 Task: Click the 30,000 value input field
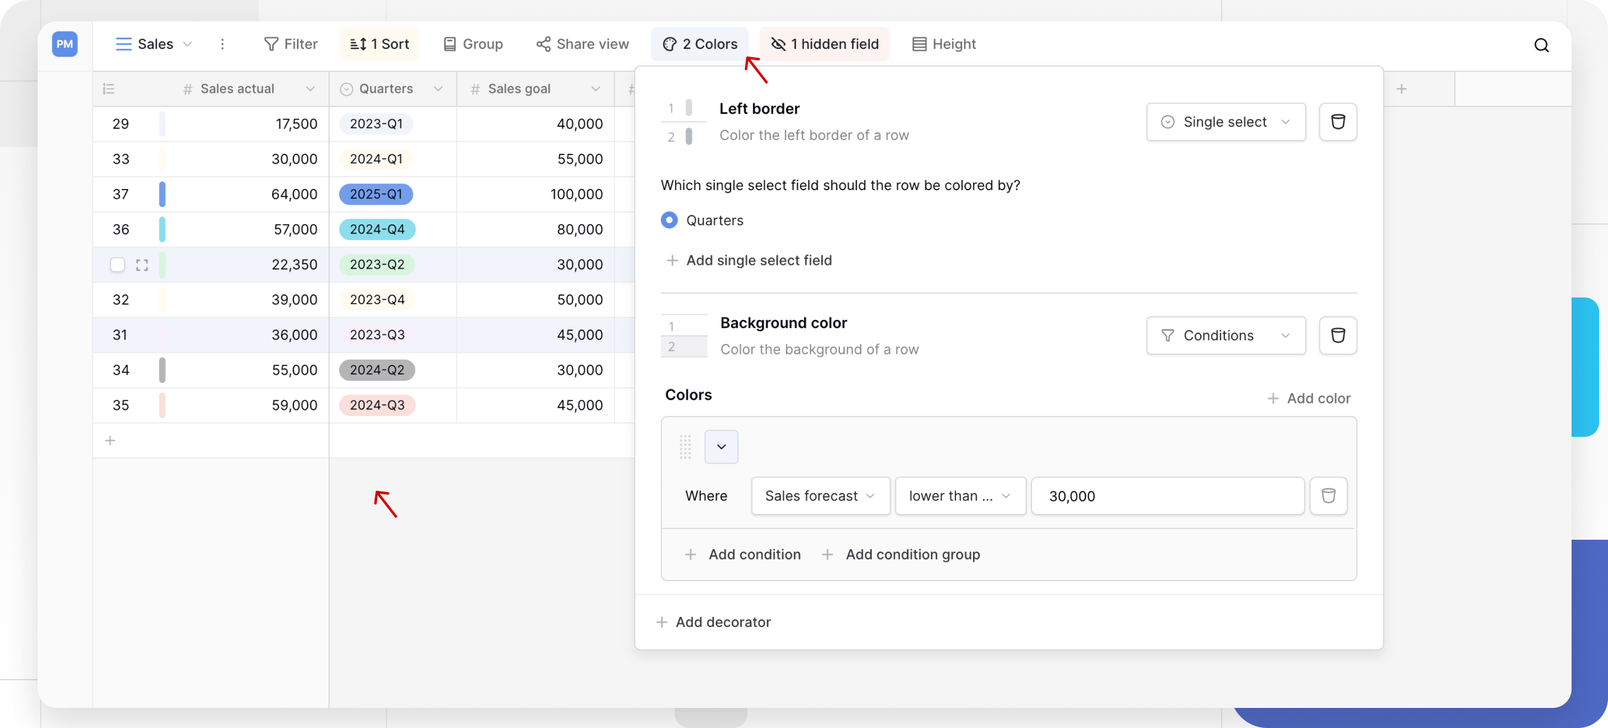pos(1167,496)
